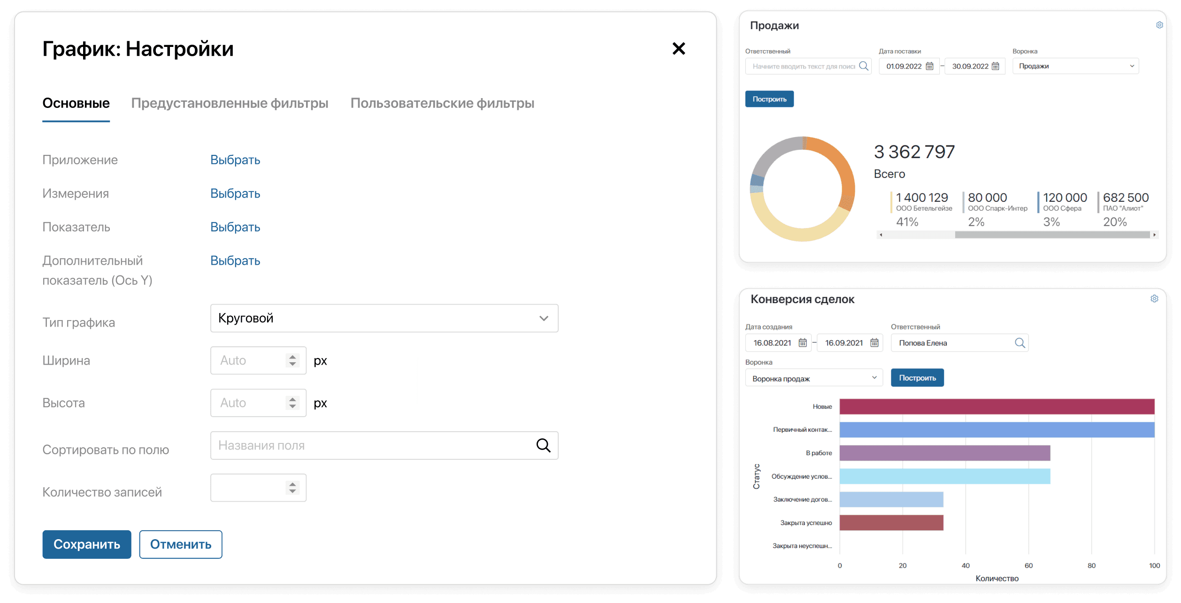
Task: Click Выбрать for Дополнительный показатель (Ось Y)
Action: (x=235, y=261)
